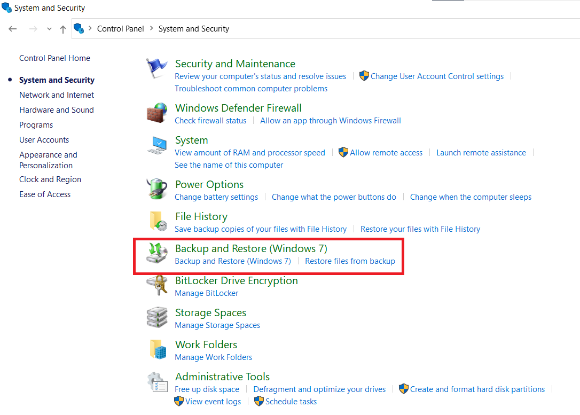Select Control Panel Home in the sidebar
580x415 pixels.
(54, 58)
